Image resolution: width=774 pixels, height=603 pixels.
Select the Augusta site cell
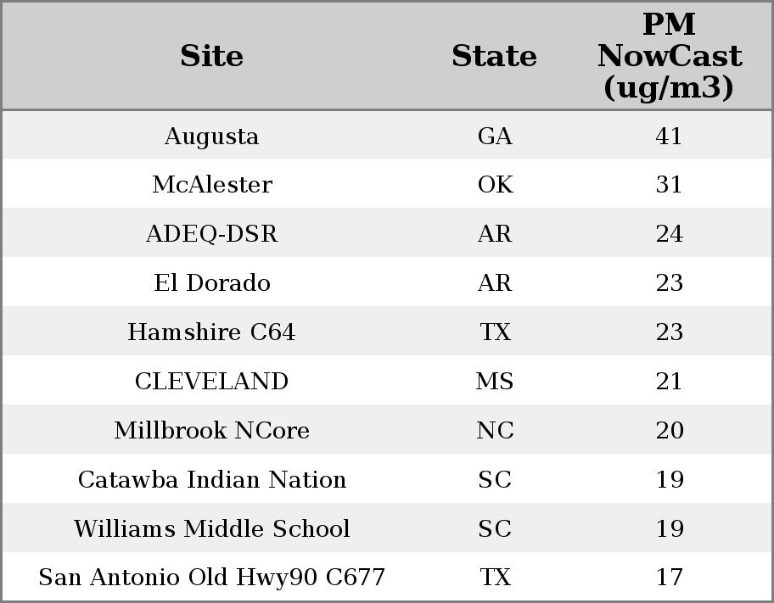pyautogui.click(x=211, y=137)
